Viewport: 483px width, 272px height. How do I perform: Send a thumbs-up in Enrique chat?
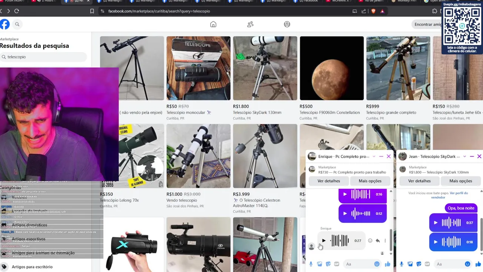click(x=388, y=264)
